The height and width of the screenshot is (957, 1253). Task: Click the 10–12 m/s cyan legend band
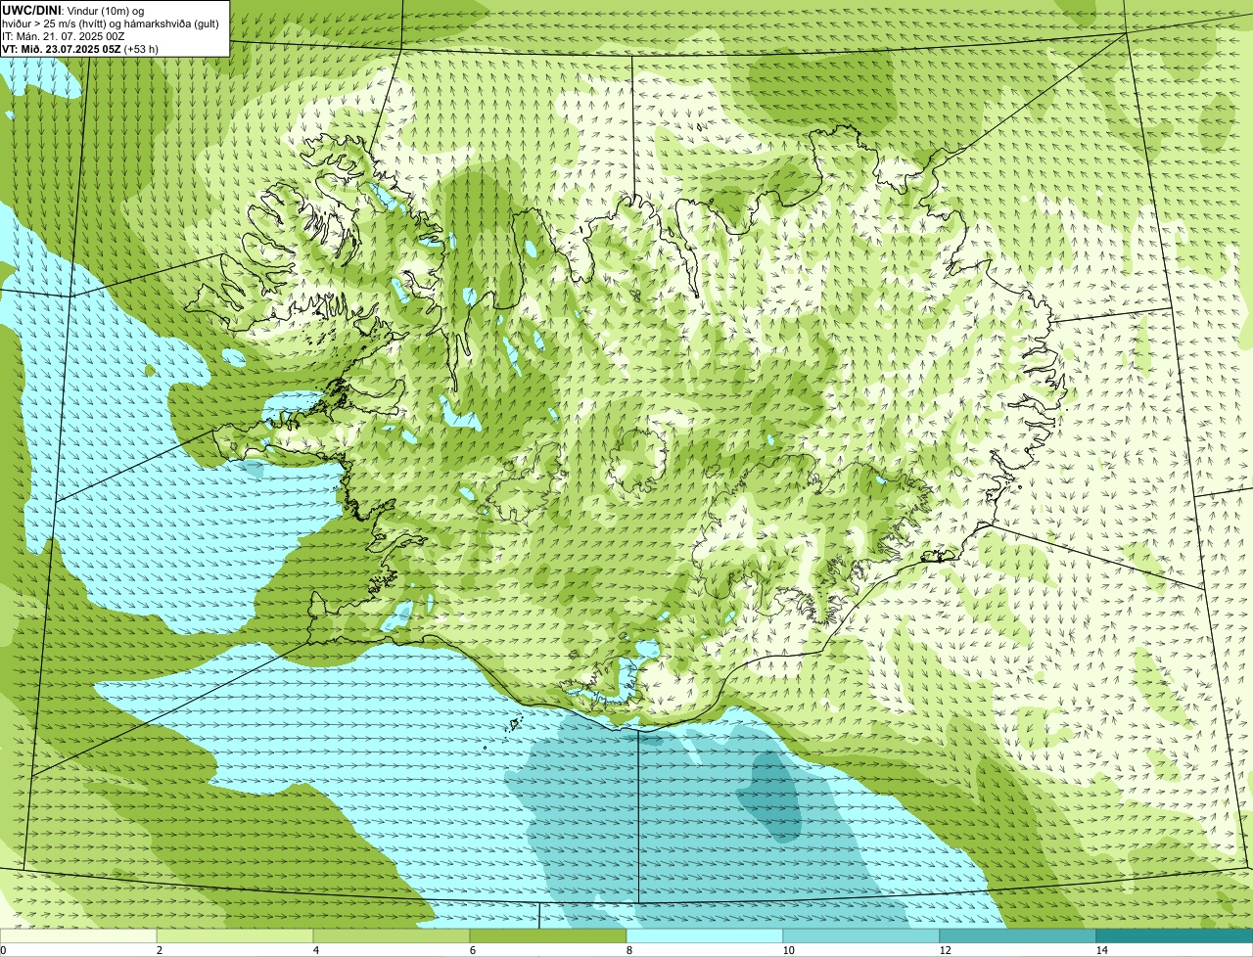point(861,935)
